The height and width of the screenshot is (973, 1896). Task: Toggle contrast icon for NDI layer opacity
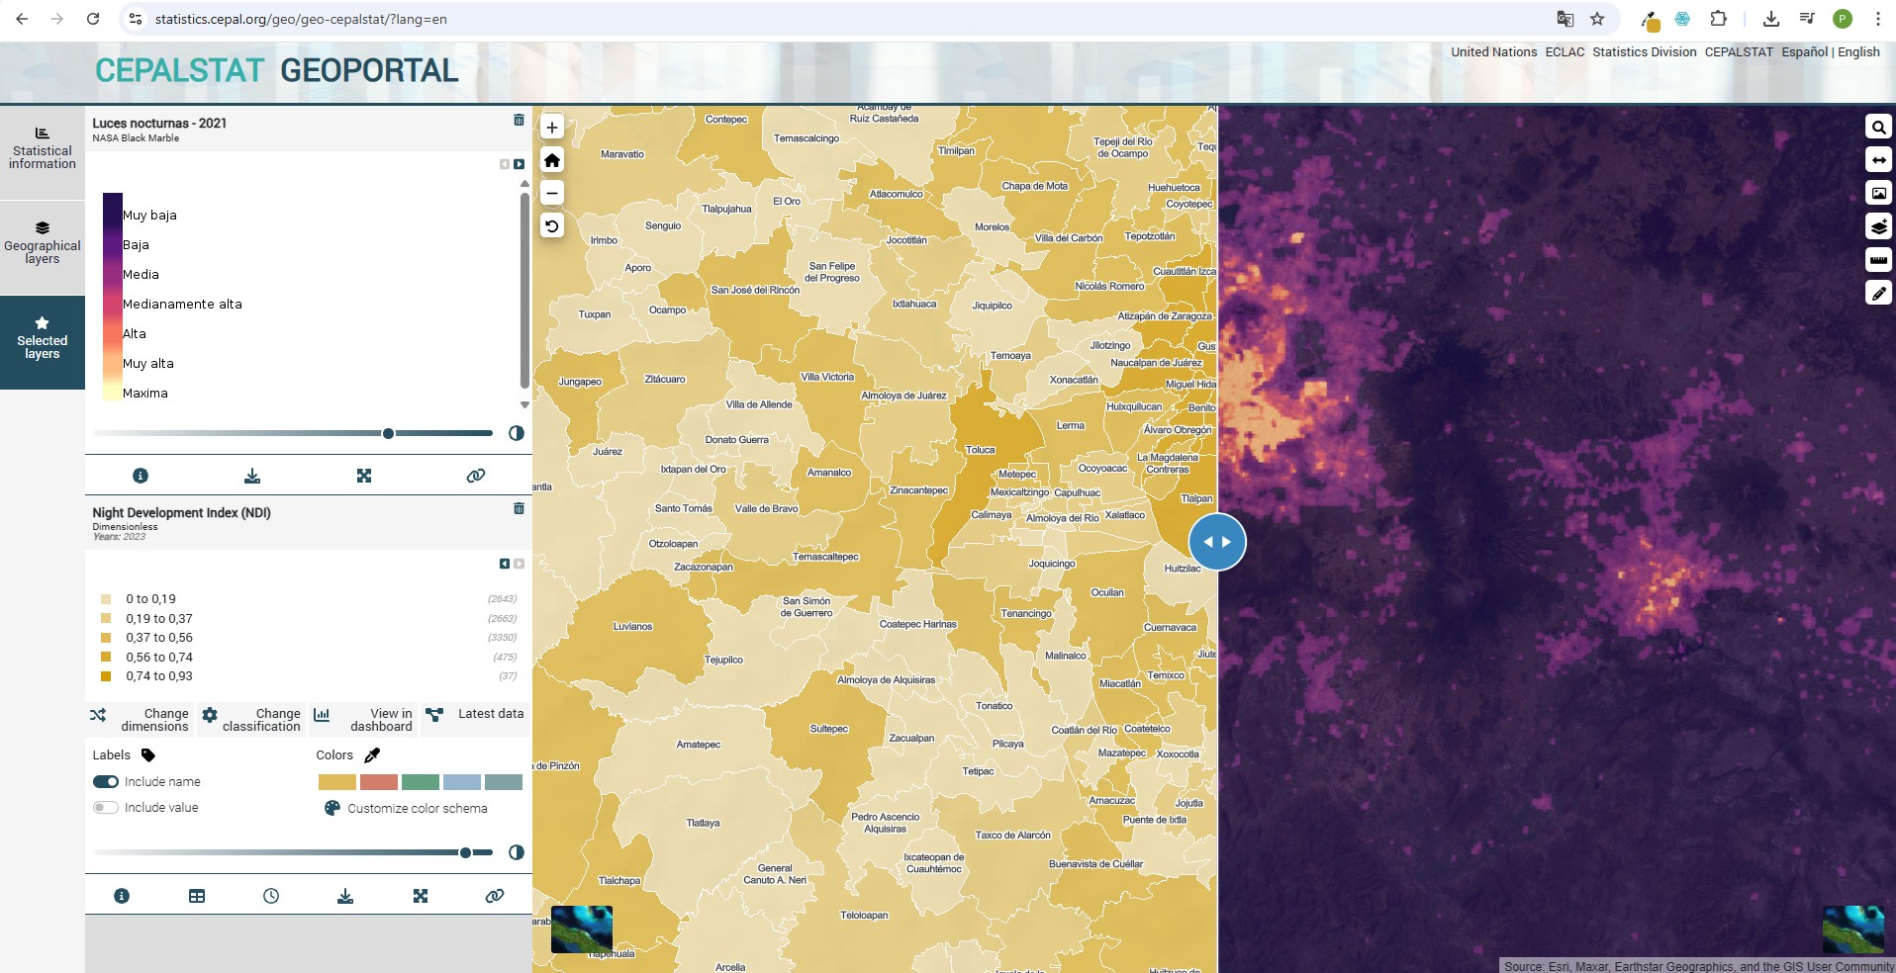(517, 852)
